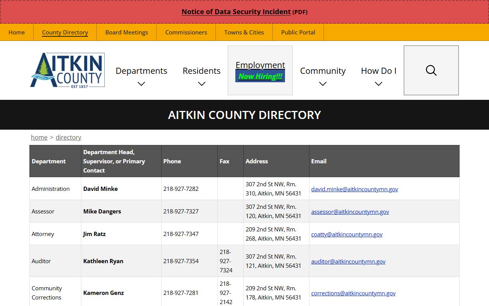The image size is (489, 306).
Task: Open Commissioners in top bar
Action: click(186, 32)
